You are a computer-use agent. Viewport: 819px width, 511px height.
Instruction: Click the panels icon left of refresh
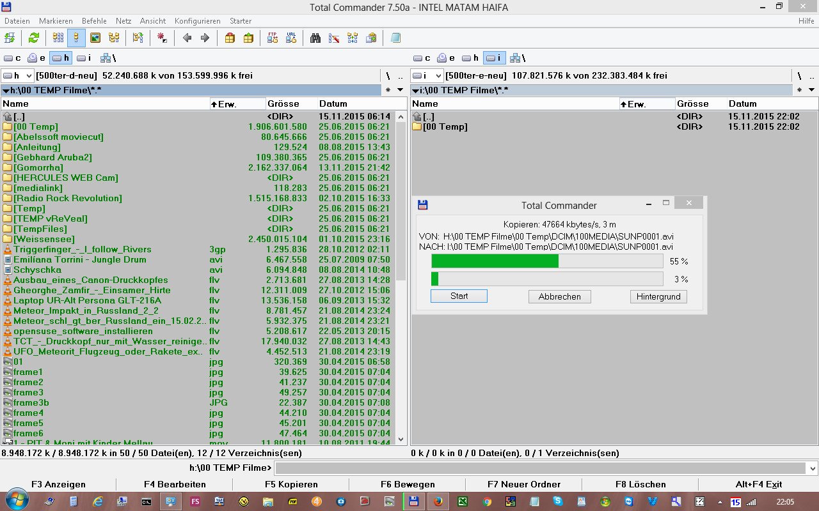coord(10,38)
